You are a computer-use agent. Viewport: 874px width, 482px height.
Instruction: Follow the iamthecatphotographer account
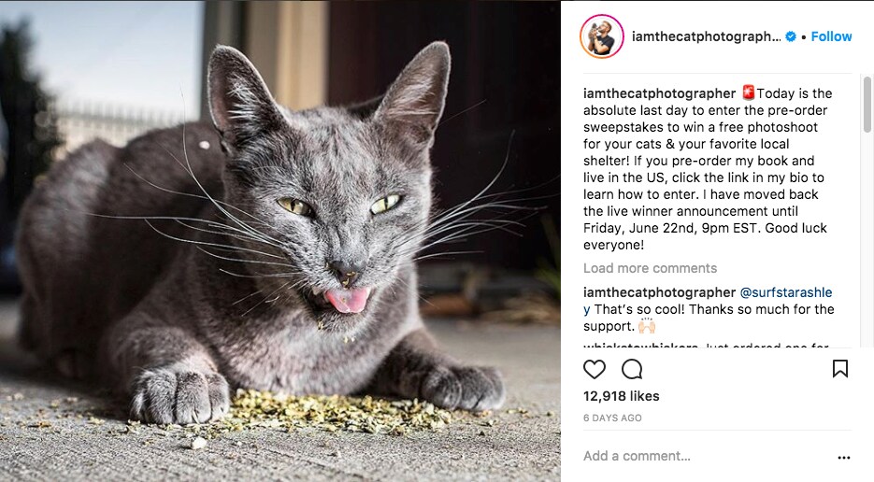tap(831, 36)
